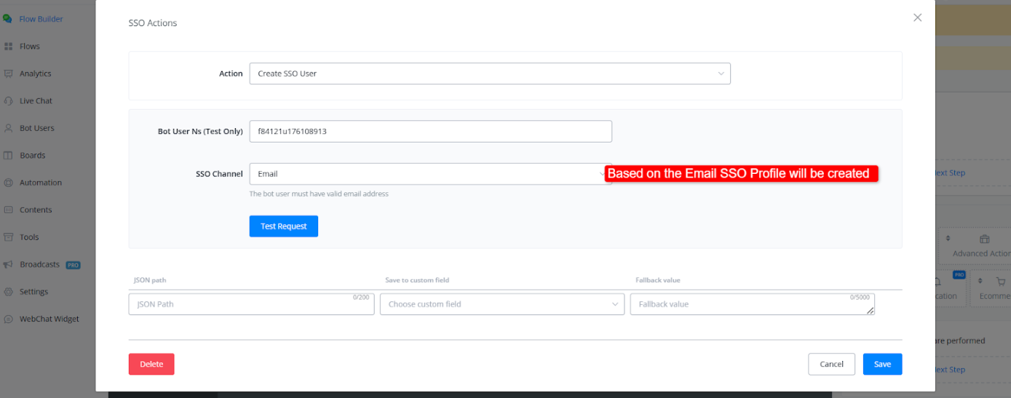Open Boards using its sidebar icon
Screen dimensions: 1011x398
pyautogui.click(x=9, y=156)
